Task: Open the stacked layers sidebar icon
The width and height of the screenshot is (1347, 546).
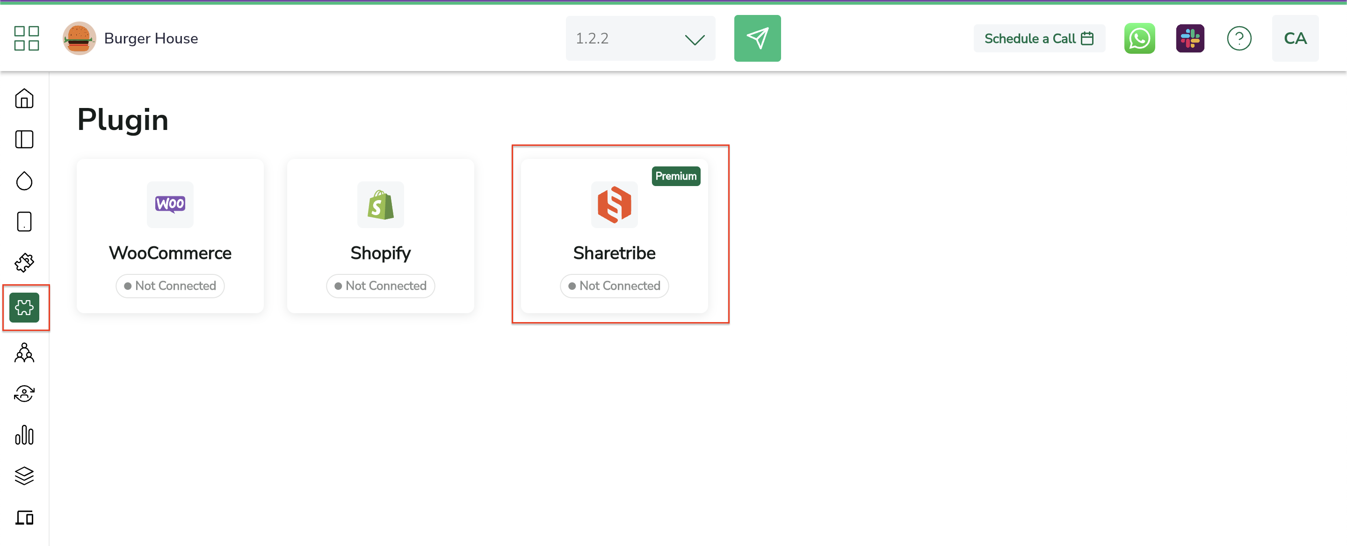Action: click(x=24, y=475)
